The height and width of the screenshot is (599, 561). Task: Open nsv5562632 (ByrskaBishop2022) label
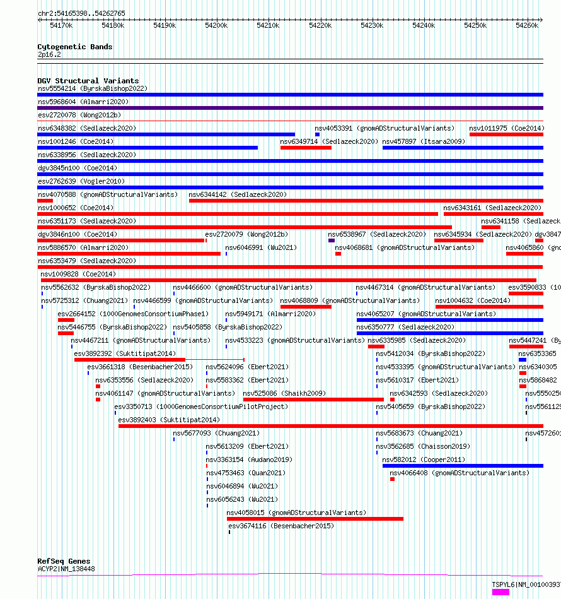(96, 288)
